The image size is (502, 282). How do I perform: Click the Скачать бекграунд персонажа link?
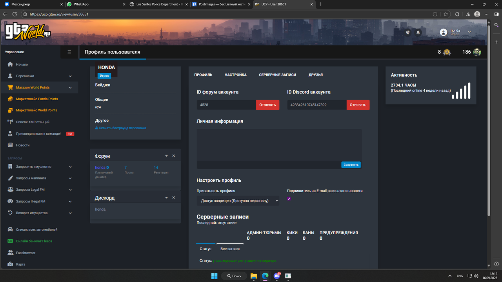tap(120, 128)
